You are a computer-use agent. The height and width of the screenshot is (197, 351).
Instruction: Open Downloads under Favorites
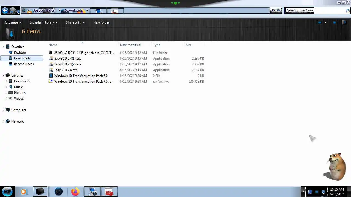(22, 58)
